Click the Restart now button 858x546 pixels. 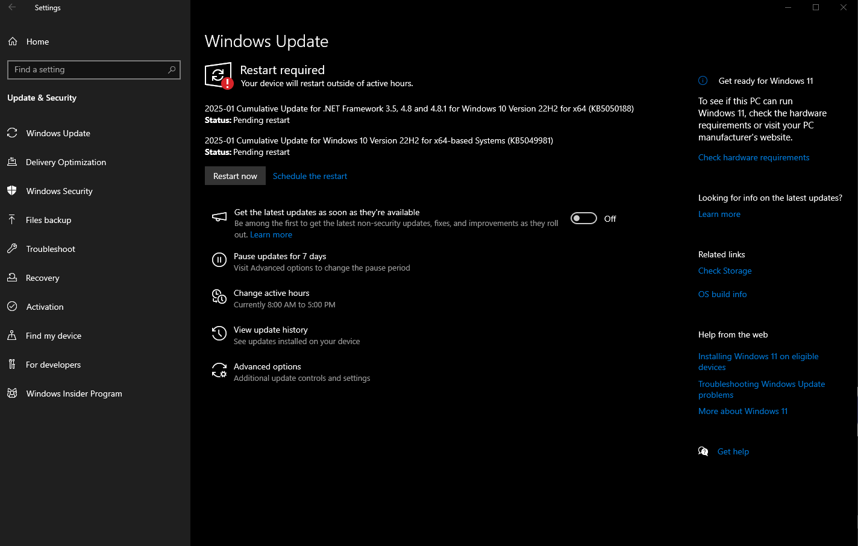(235, 176)
